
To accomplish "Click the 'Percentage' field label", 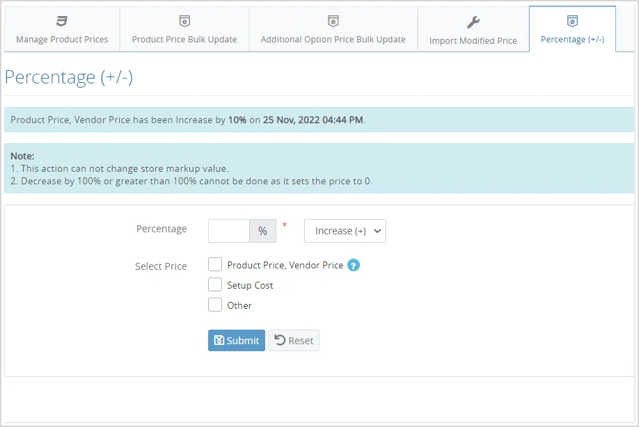I will (161, 229).
